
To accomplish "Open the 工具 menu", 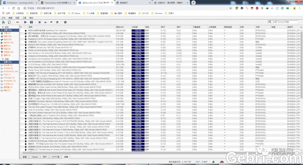I will (x=24, y=18).
